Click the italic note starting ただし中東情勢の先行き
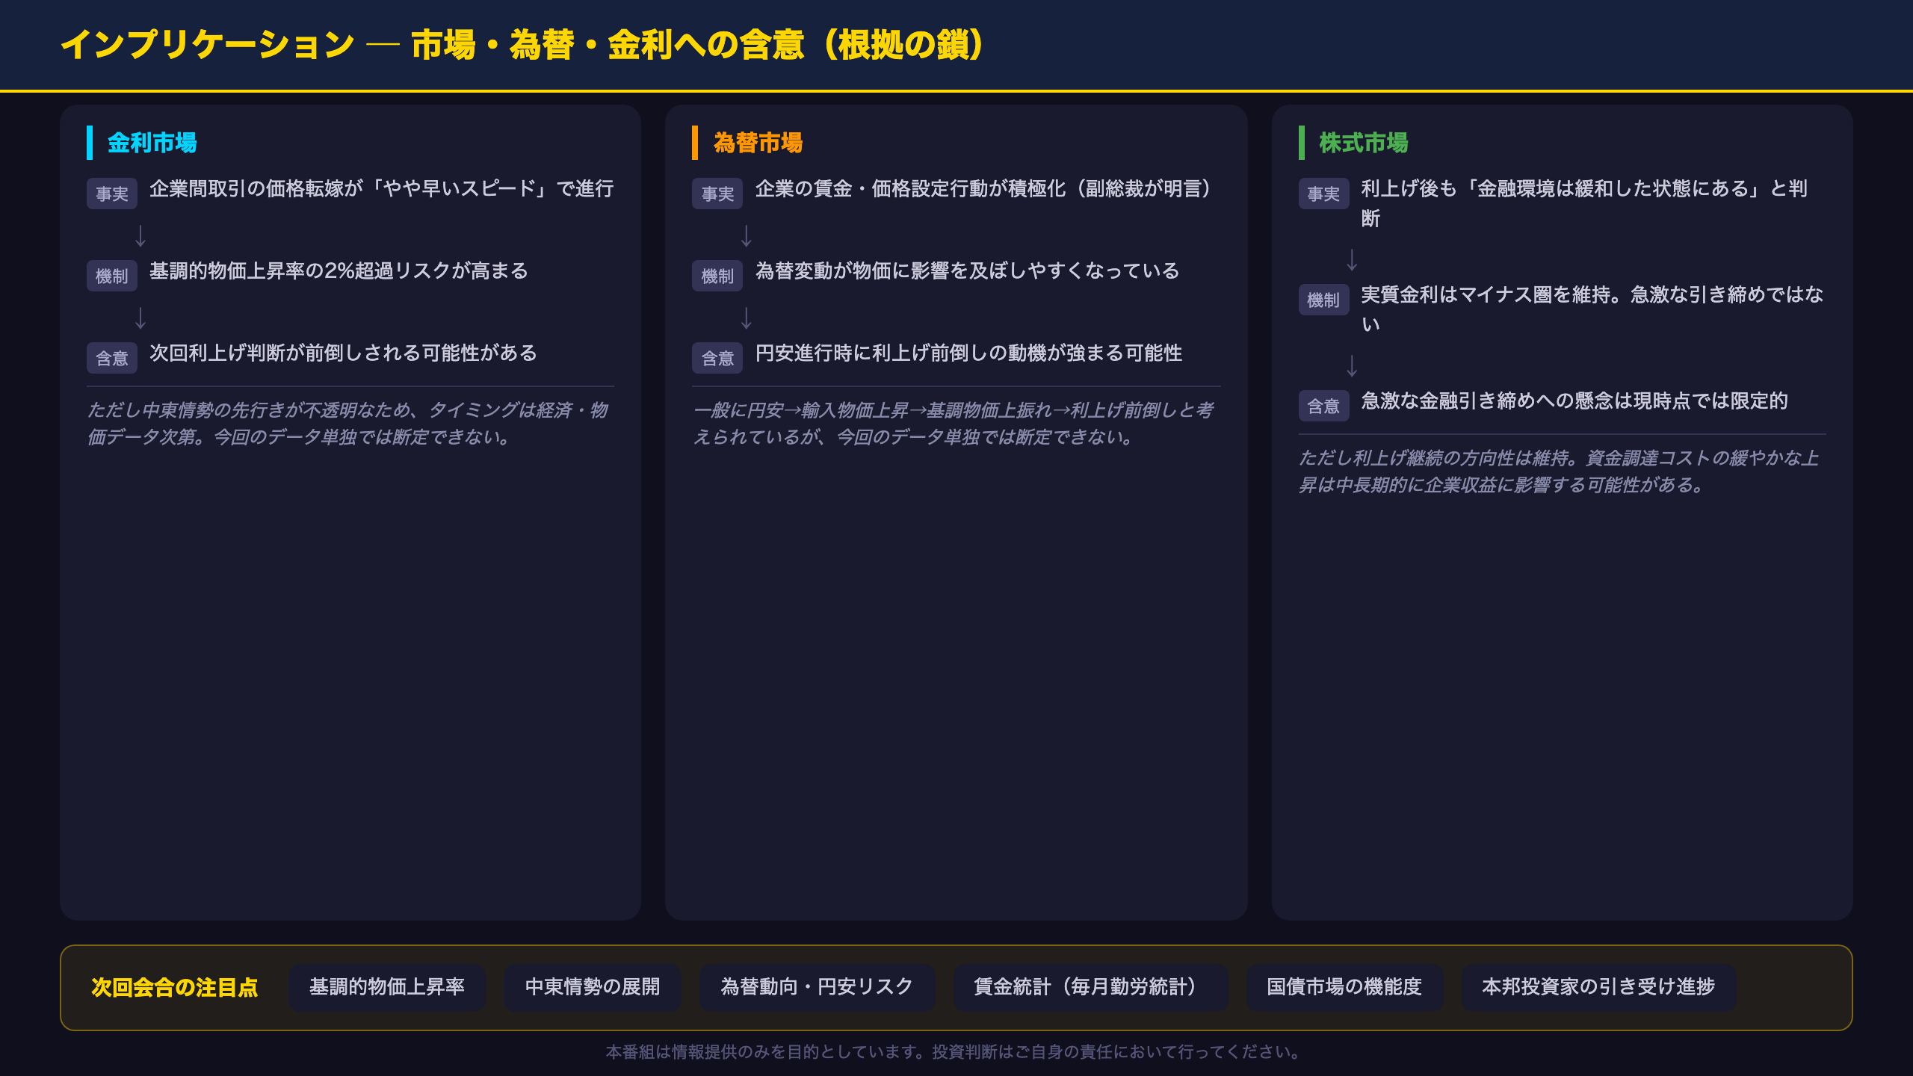This screenshot has height=1076, width=1913. pyautogui.click(x=348, y=423)
